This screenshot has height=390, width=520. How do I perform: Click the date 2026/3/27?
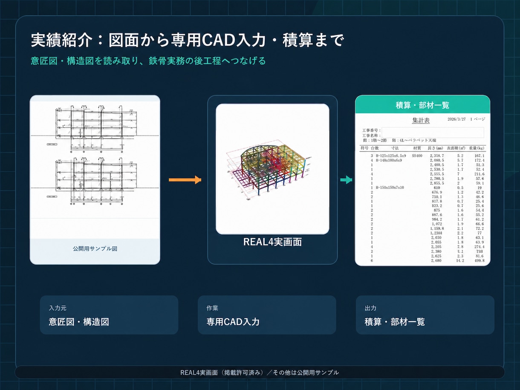click(456, 119)
